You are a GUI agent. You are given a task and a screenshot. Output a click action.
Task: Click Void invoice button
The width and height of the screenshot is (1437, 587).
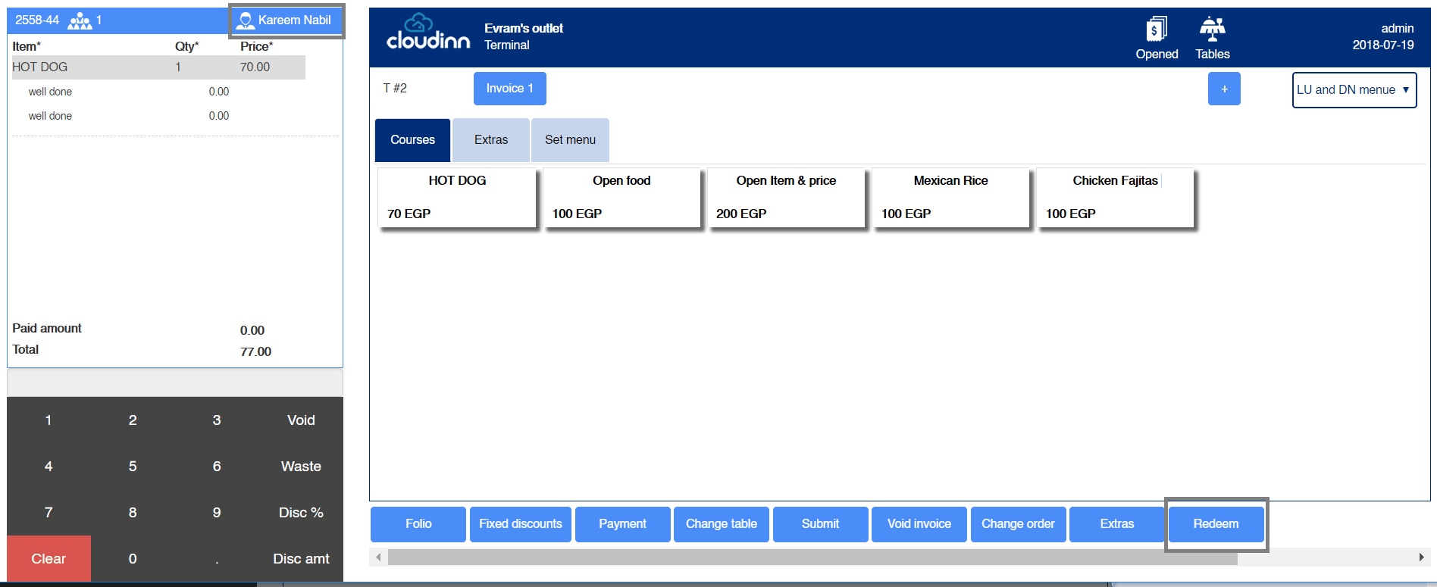coord(919,524)
